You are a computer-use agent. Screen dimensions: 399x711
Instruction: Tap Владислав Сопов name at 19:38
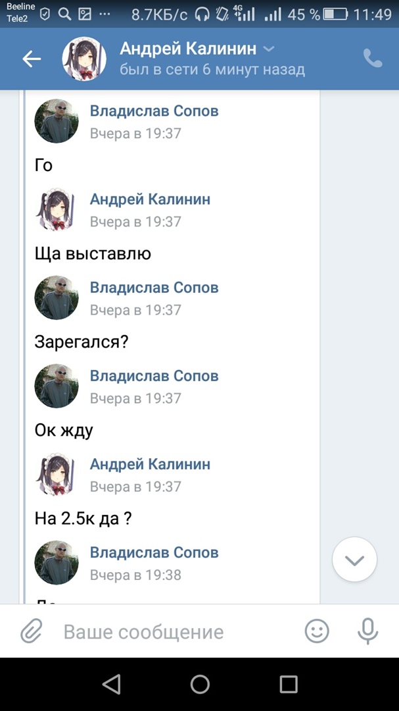click(x=154, y=552)
